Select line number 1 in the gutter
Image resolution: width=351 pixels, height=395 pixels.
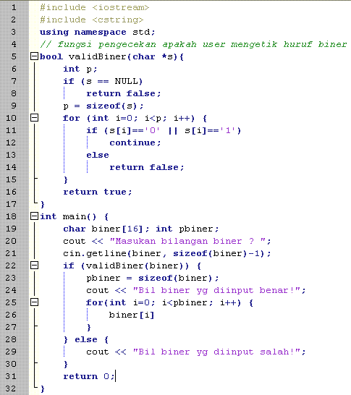pyautogui.click(x=14, y=7)
